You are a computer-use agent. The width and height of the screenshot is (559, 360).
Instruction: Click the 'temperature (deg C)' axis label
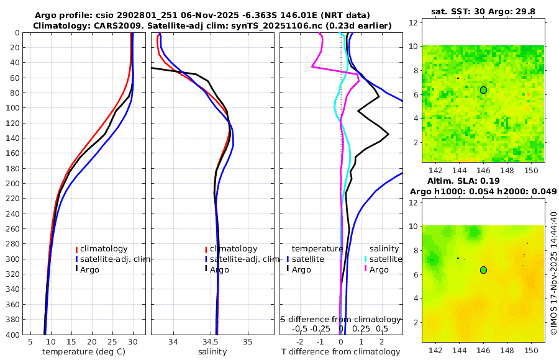[84, 352]
